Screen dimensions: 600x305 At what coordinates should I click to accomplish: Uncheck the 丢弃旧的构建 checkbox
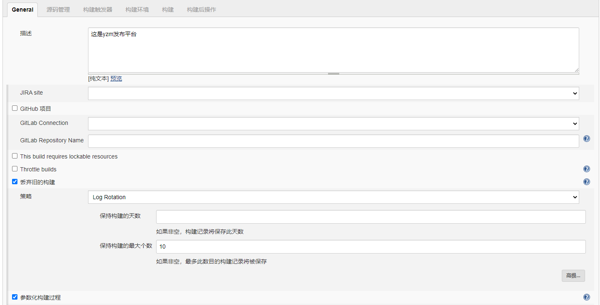15,181
